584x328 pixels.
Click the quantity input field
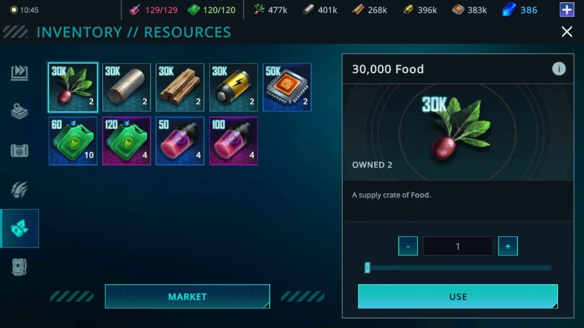[x=458, y=246]
